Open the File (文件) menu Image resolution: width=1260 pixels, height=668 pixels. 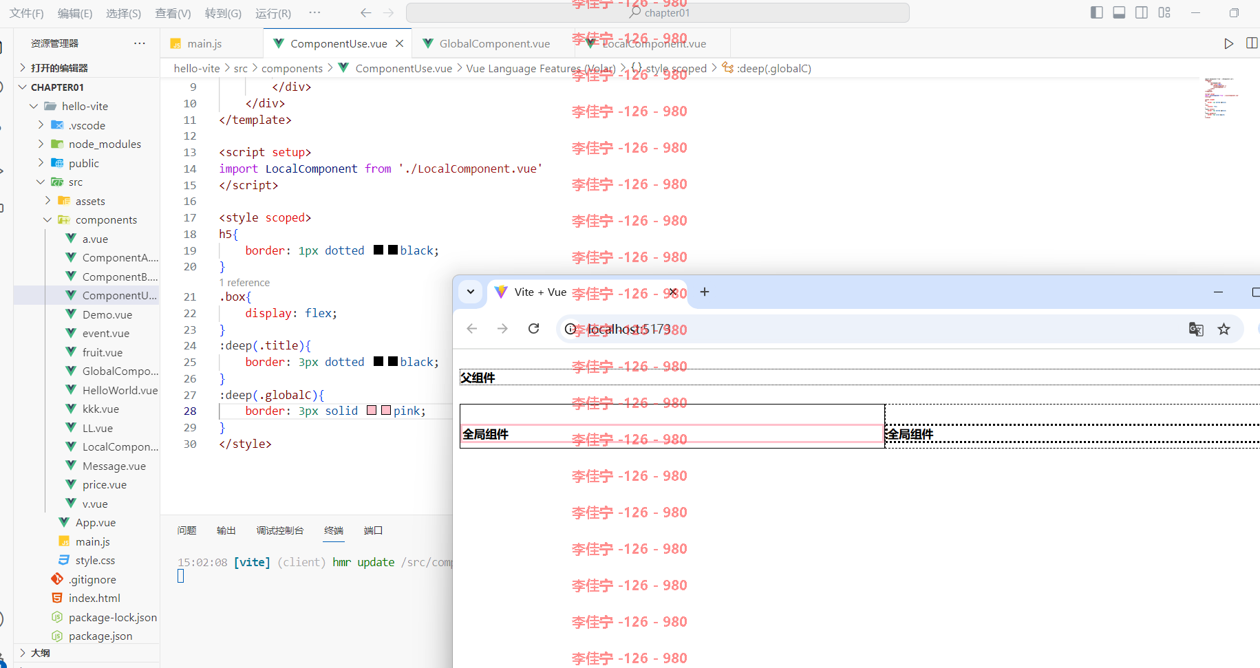[26, 13]
